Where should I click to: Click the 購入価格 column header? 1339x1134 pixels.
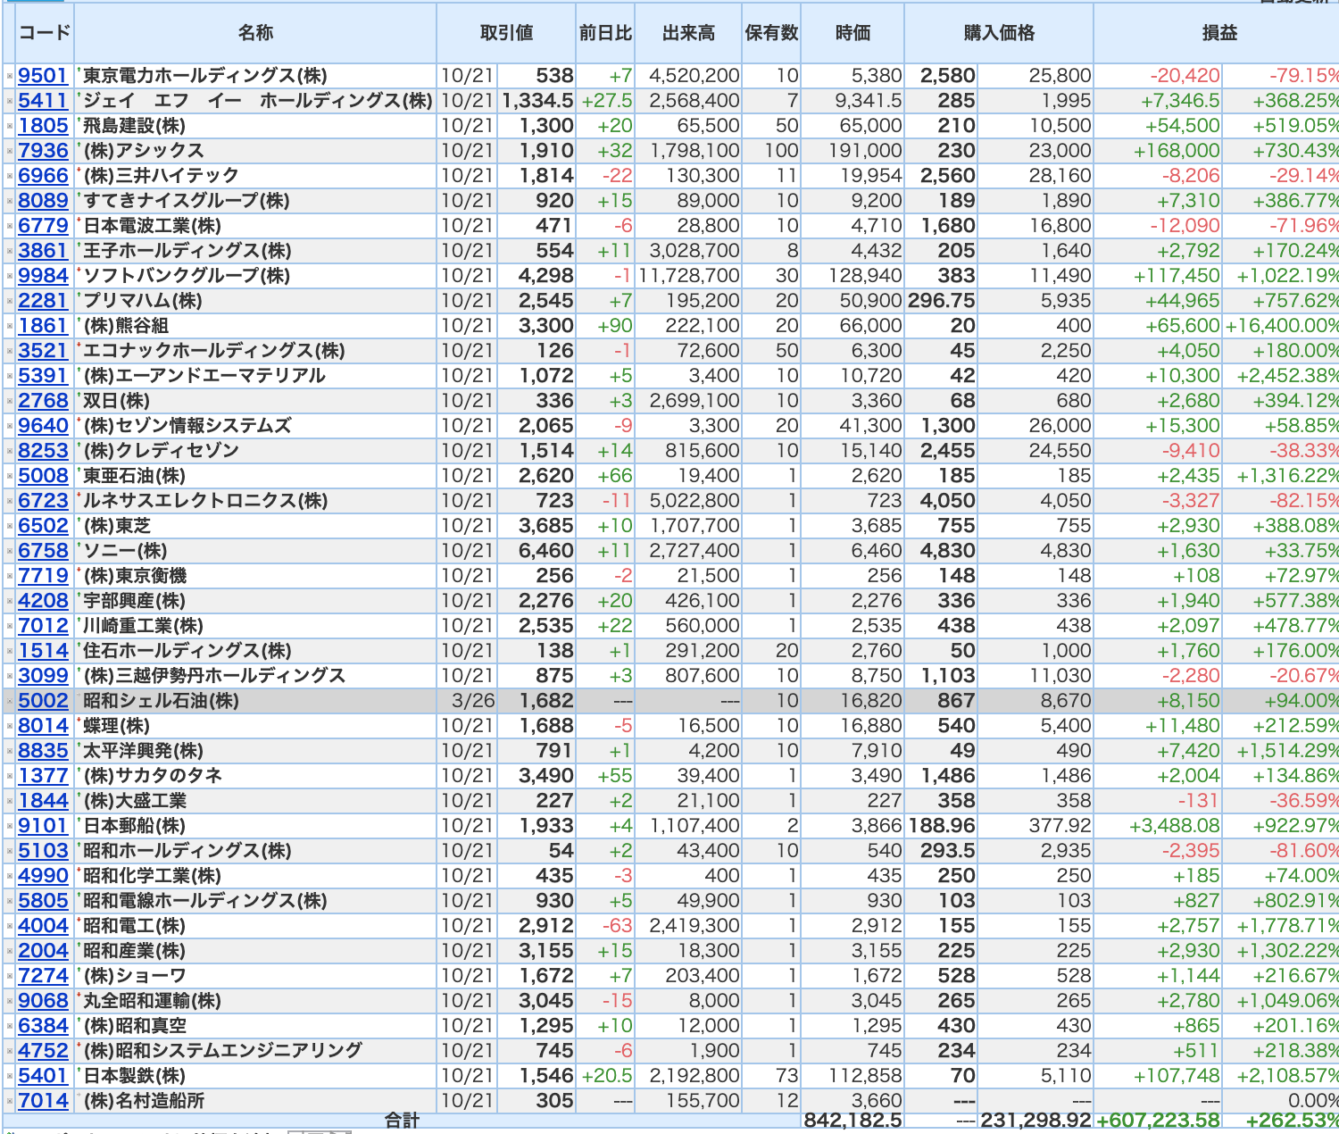(999, 33)
